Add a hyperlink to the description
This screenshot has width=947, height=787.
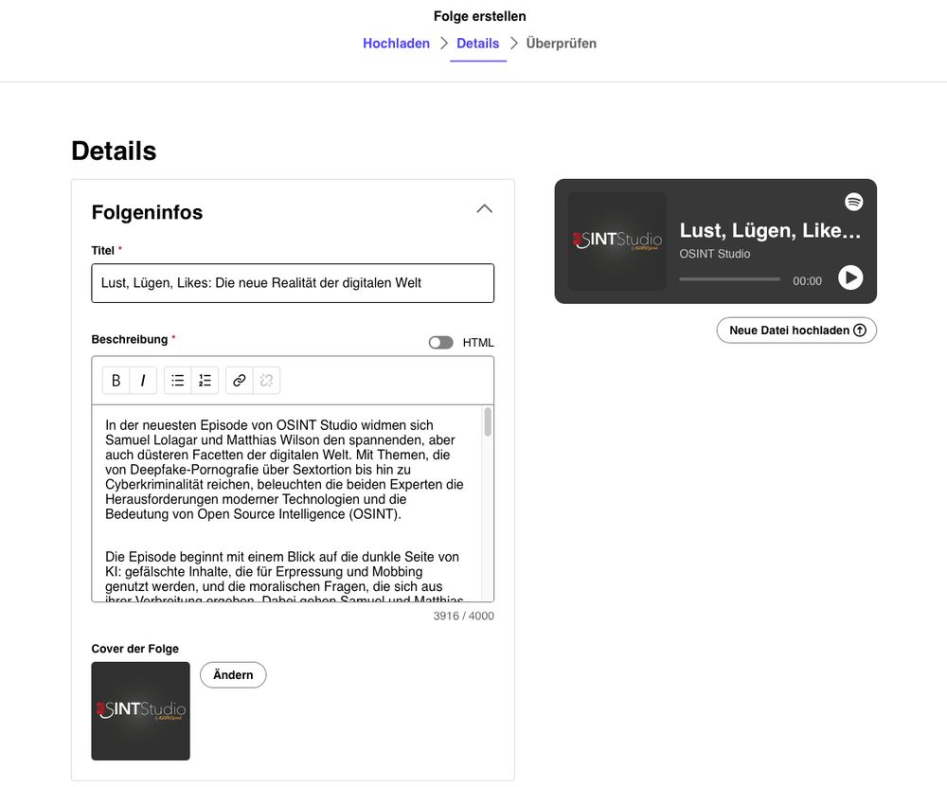(x=240, y=381)
